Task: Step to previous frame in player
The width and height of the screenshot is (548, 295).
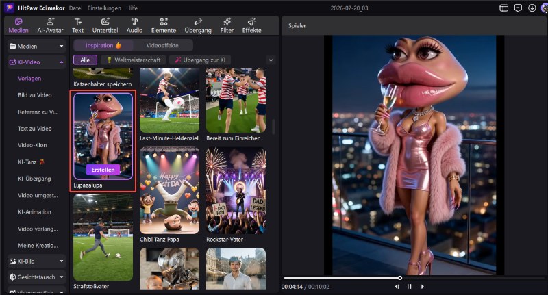Action: pos(397,287)
